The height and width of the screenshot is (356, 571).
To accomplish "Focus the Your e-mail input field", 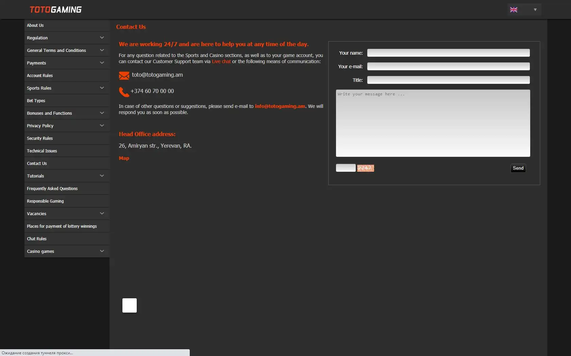I will coord(448,66).
